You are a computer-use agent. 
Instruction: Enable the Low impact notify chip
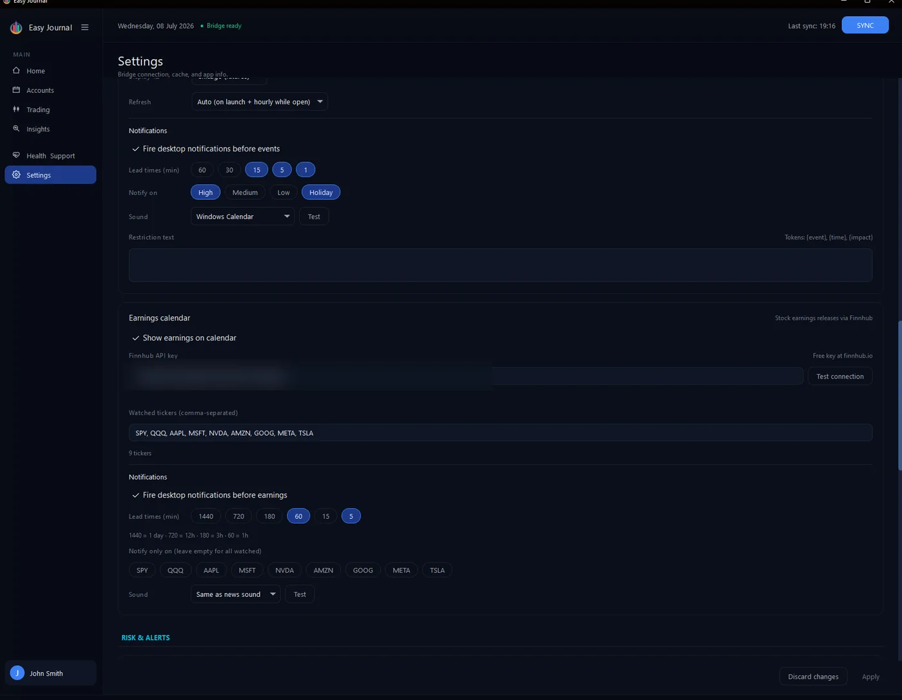click(283, 193)
